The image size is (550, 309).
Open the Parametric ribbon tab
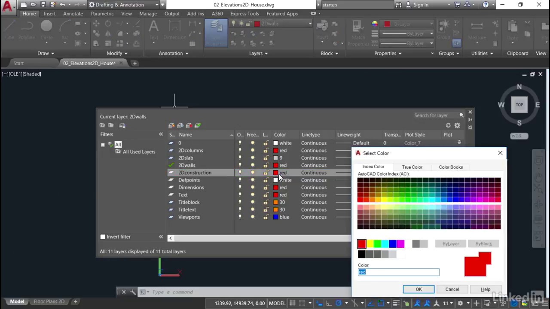(102, 14)
